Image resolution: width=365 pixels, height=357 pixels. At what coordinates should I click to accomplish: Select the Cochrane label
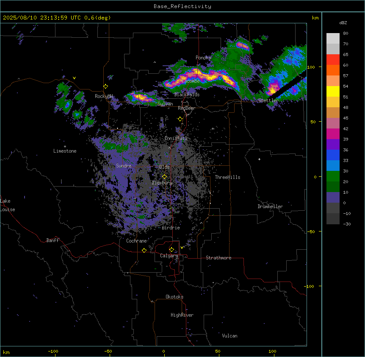pyautogui.click(x=136, y=241)
